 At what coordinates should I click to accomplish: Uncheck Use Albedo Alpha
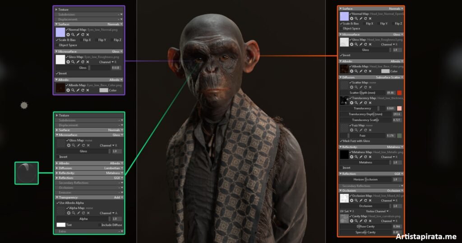pyautogui.click(x=58, y=203)
